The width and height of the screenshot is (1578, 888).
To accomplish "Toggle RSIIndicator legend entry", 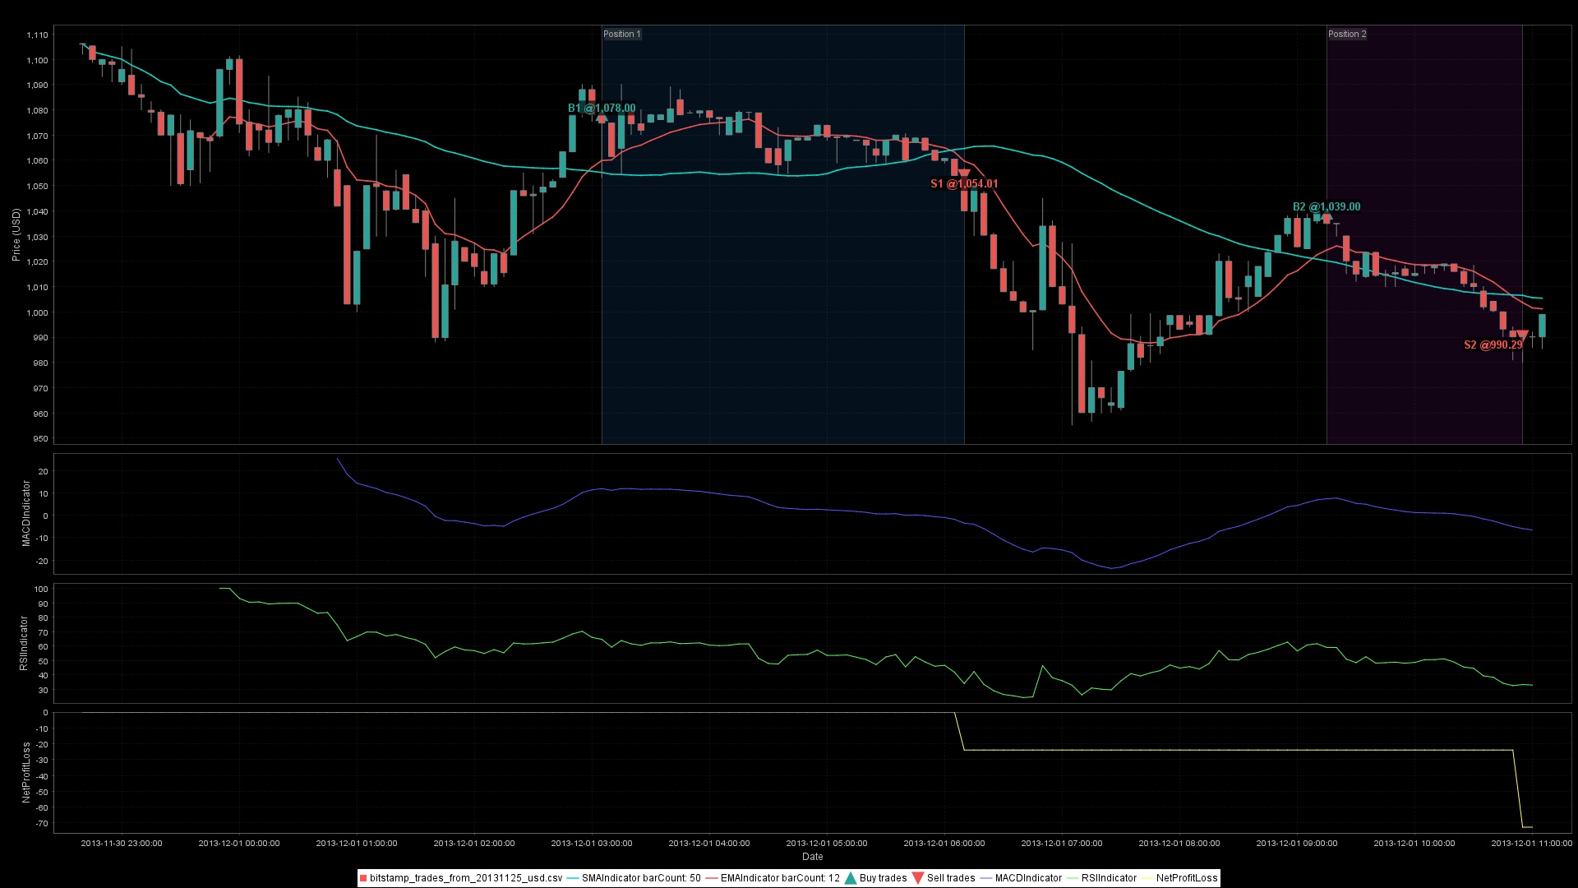I will pos(1108,878).
